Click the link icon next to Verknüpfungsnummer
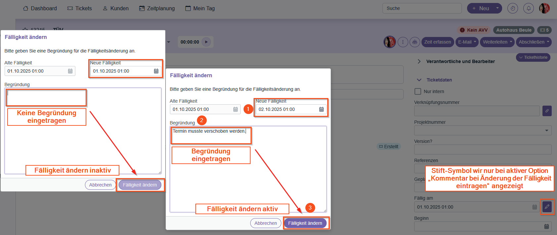 (x=547, y=111)
